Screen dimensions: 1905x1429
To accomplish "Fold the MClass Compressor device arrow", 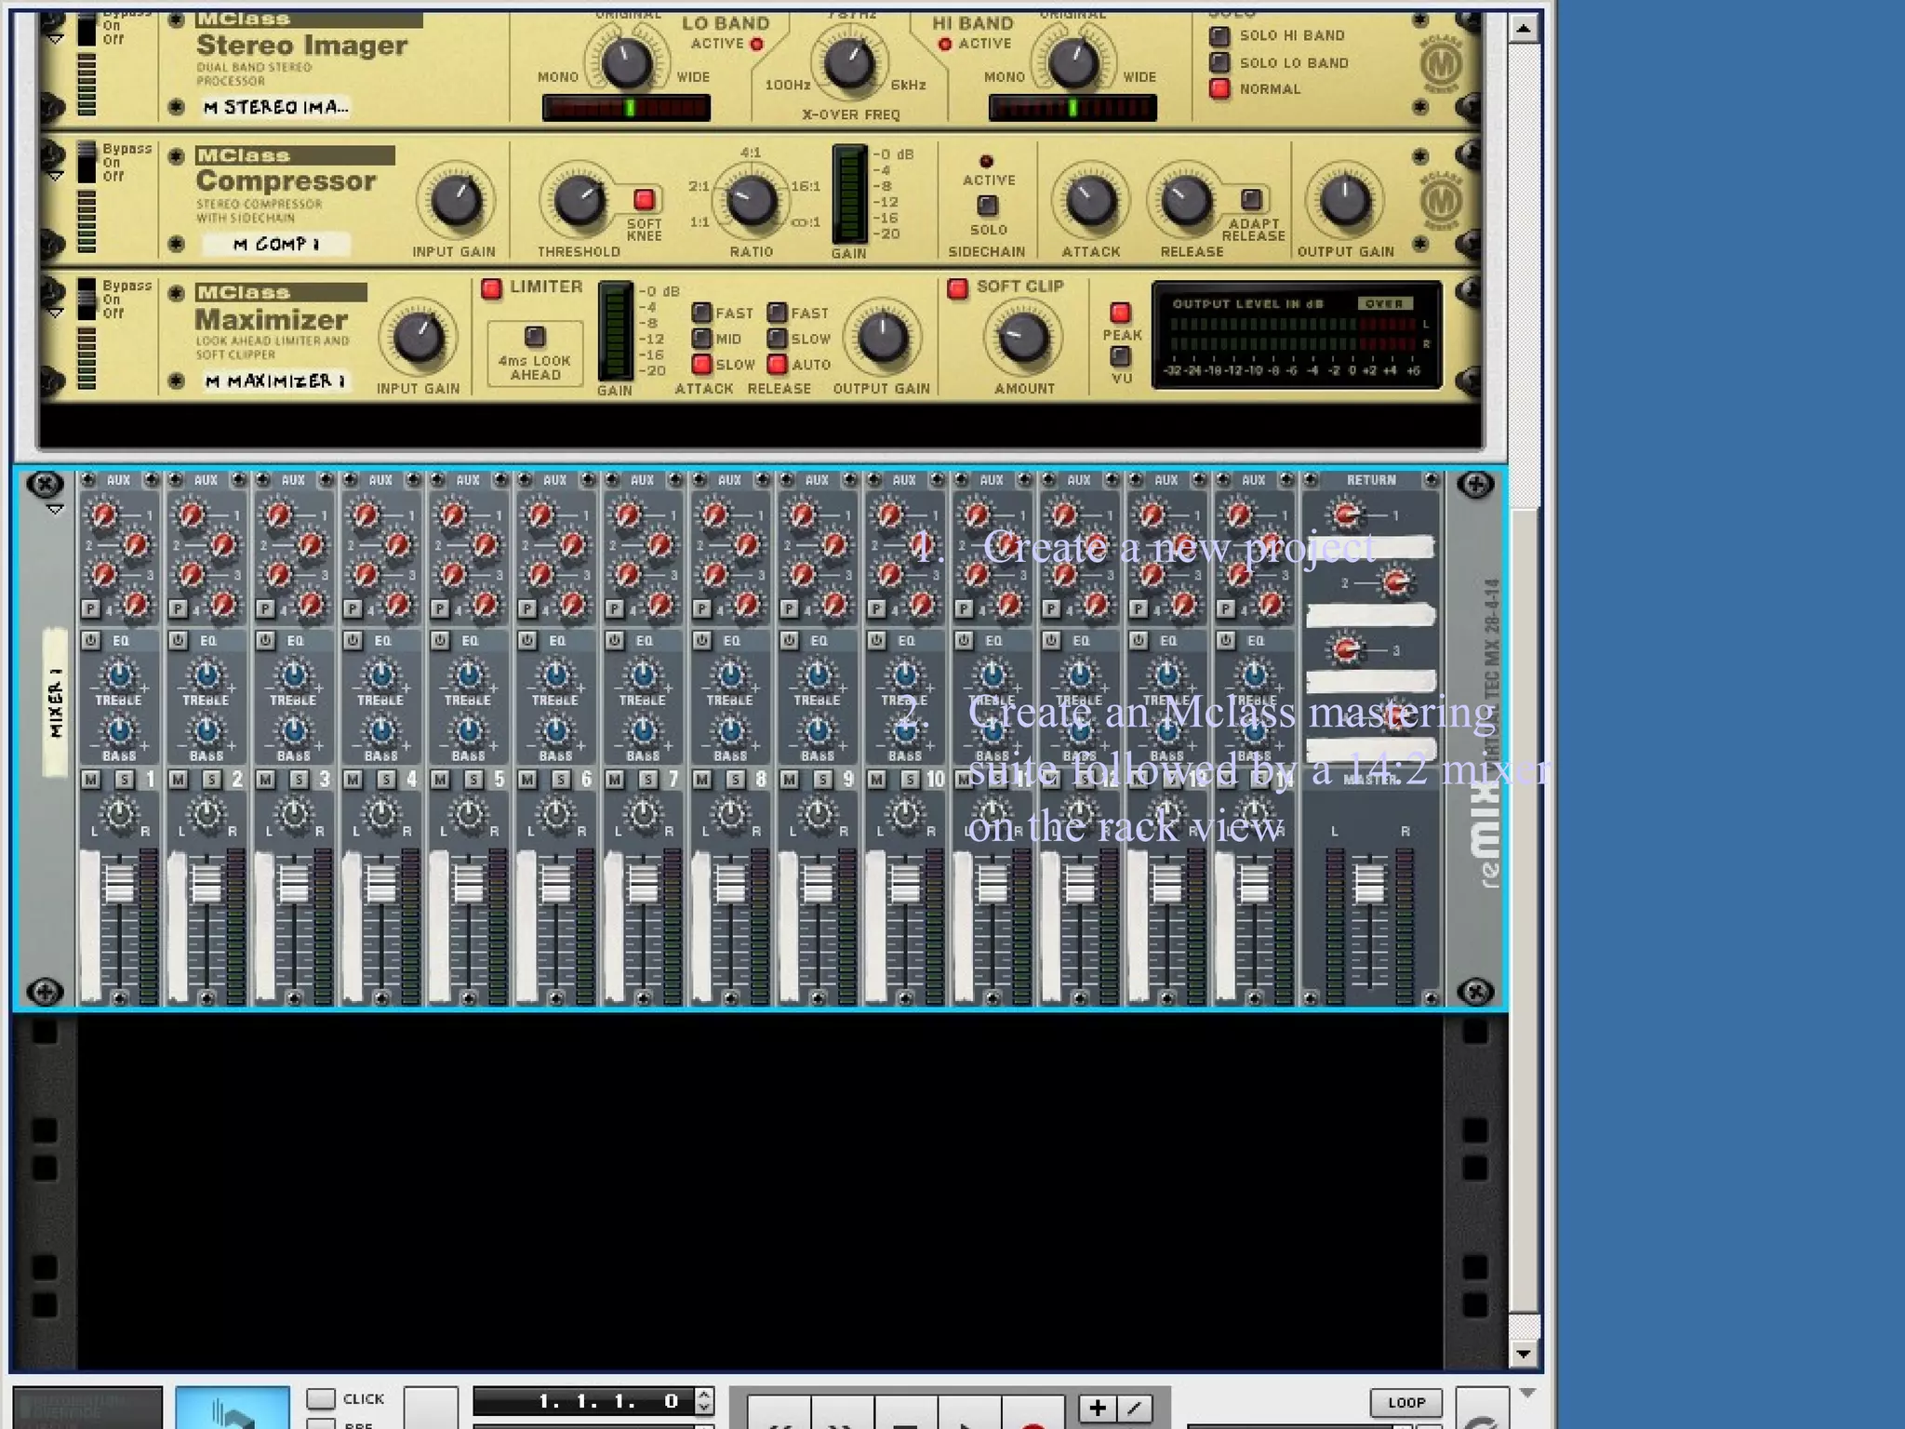I will tap(56, 176).
